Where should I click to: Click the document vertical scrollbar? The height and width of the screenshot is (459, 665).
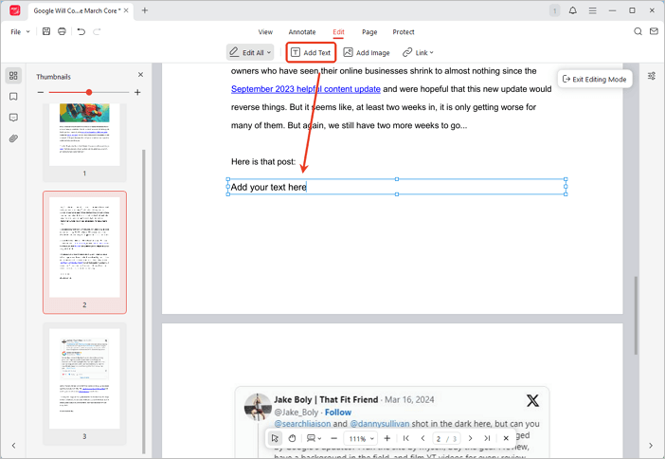pos(636,315)
